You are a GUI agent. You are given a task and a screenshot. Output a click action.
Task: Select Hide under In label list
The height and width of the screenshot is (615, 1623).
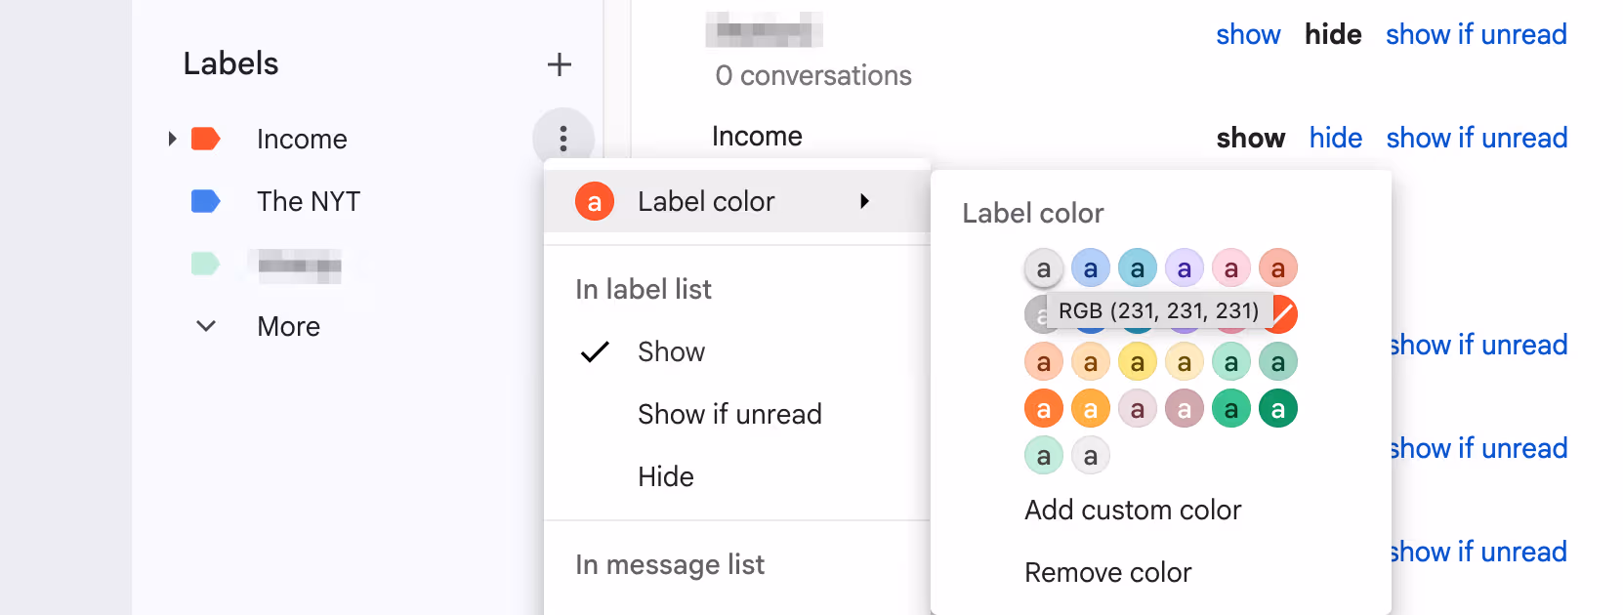pos(666,476)
